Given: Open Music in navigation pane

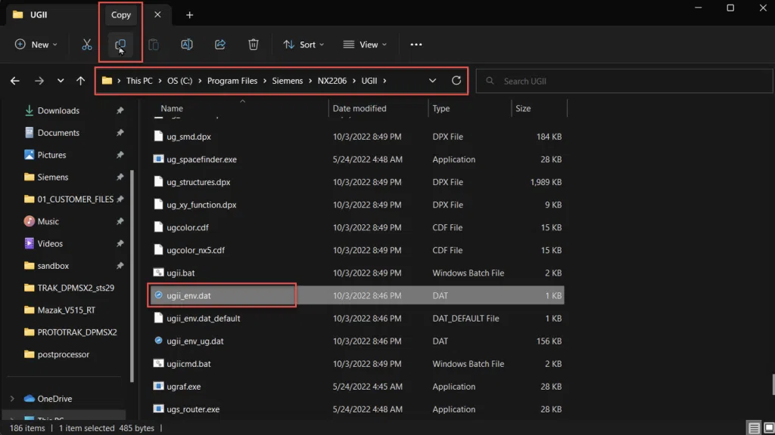Looking at the screenshot, I should click(48, 221).
